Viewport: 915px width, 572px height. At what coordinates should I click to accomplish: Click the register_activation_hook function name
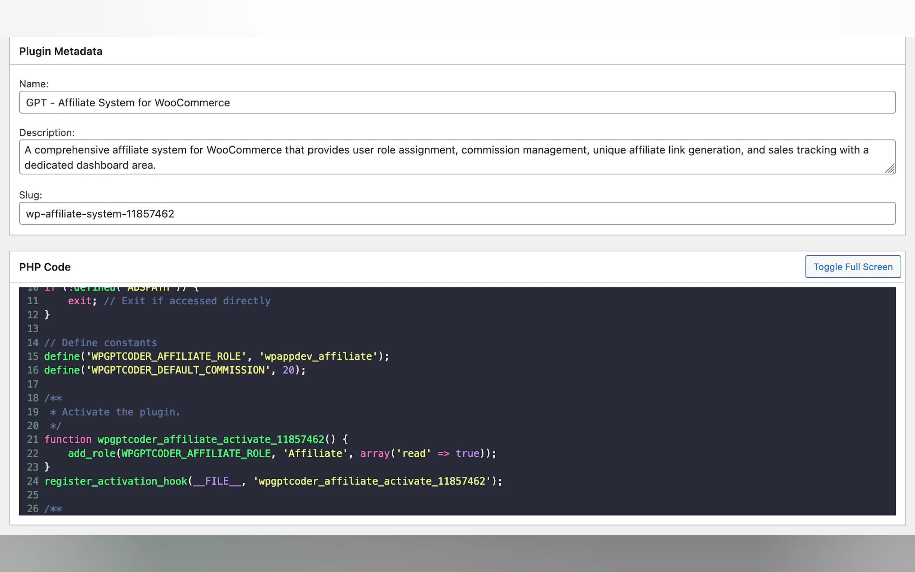[x=116, y=481]
